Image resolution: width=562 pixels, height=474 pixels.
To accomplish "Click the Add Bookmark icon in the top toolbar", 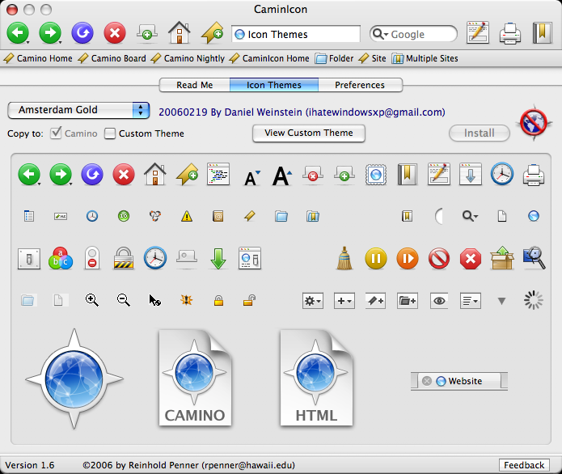I will click(x=212, y=33).
